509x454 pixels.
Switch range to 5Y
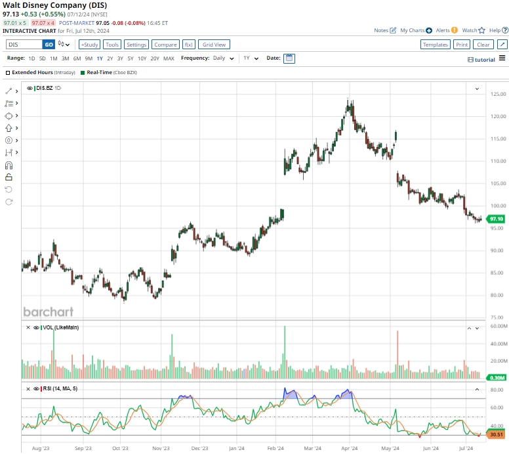pos(131,58)
